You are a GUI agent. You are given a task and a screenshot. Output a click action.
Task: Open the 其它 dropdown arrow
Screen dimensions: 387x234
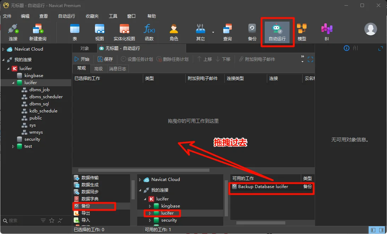pos(213,32)
